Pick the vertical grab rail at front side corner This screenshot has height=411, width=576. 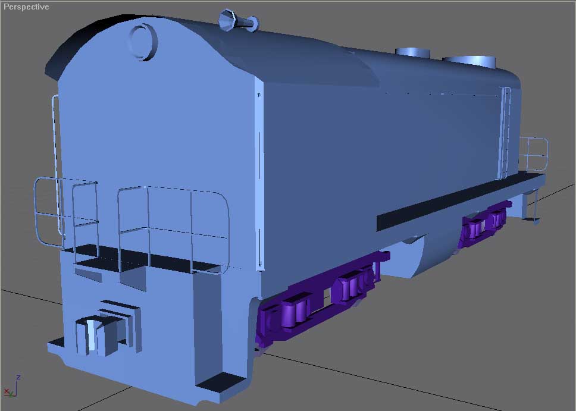pos(259,178)
